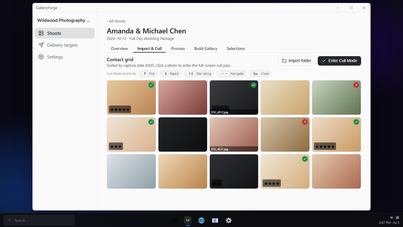Click Enter Cull Mode button
Image resolution: width=403 pixels, height=227 pixels.
(339, 61)
